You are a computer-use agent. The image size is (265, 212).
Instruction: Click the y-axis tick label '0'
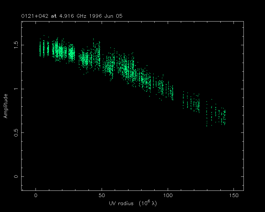15,176
